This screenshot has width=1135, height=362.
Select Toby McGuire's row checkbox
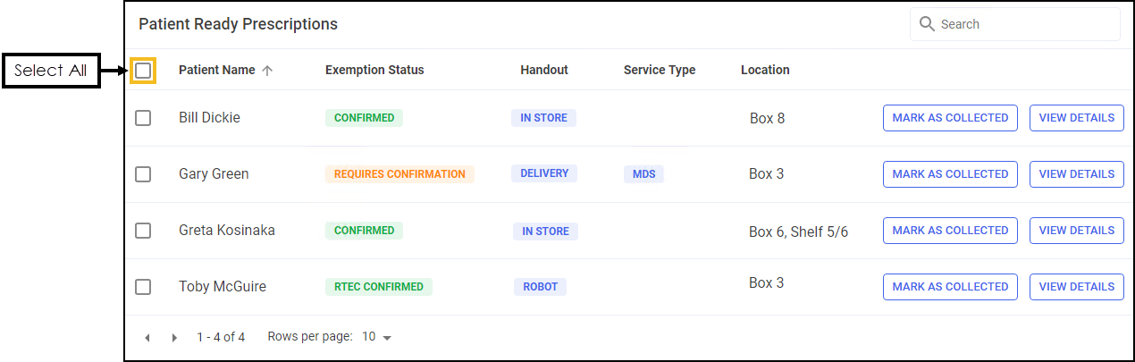(x=143, y=287)
